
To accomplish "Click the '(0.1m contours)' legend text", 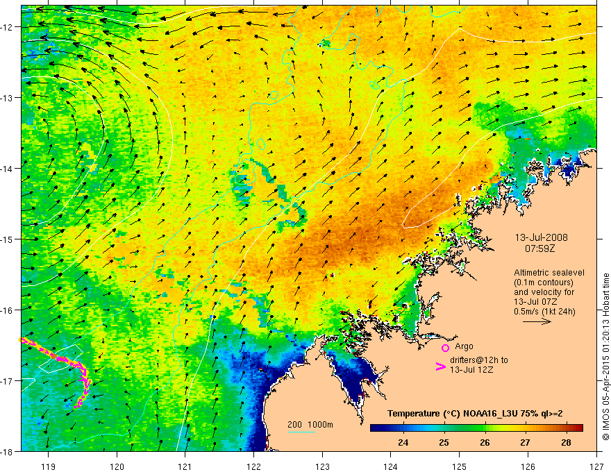I will click(x=544, y=283).
